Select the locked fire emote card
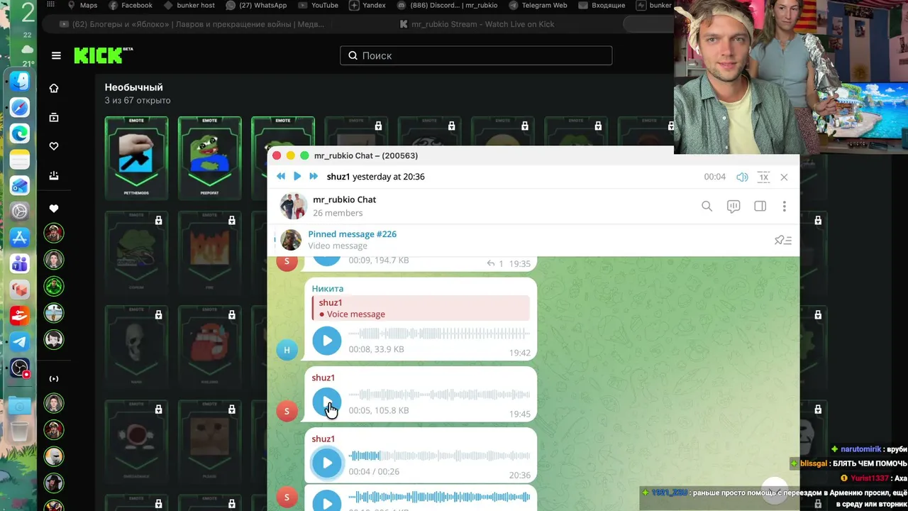The height and width of the screenshot is (511, 908). [x=210, y=251]
